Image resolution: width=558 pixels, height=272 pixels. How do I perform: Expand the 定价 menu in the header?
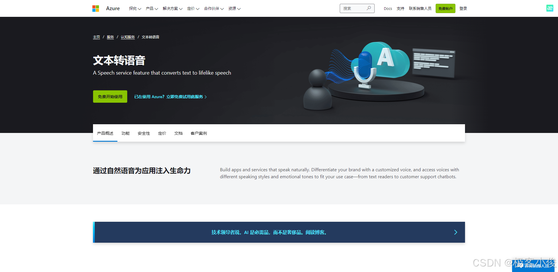click(193, 8)
